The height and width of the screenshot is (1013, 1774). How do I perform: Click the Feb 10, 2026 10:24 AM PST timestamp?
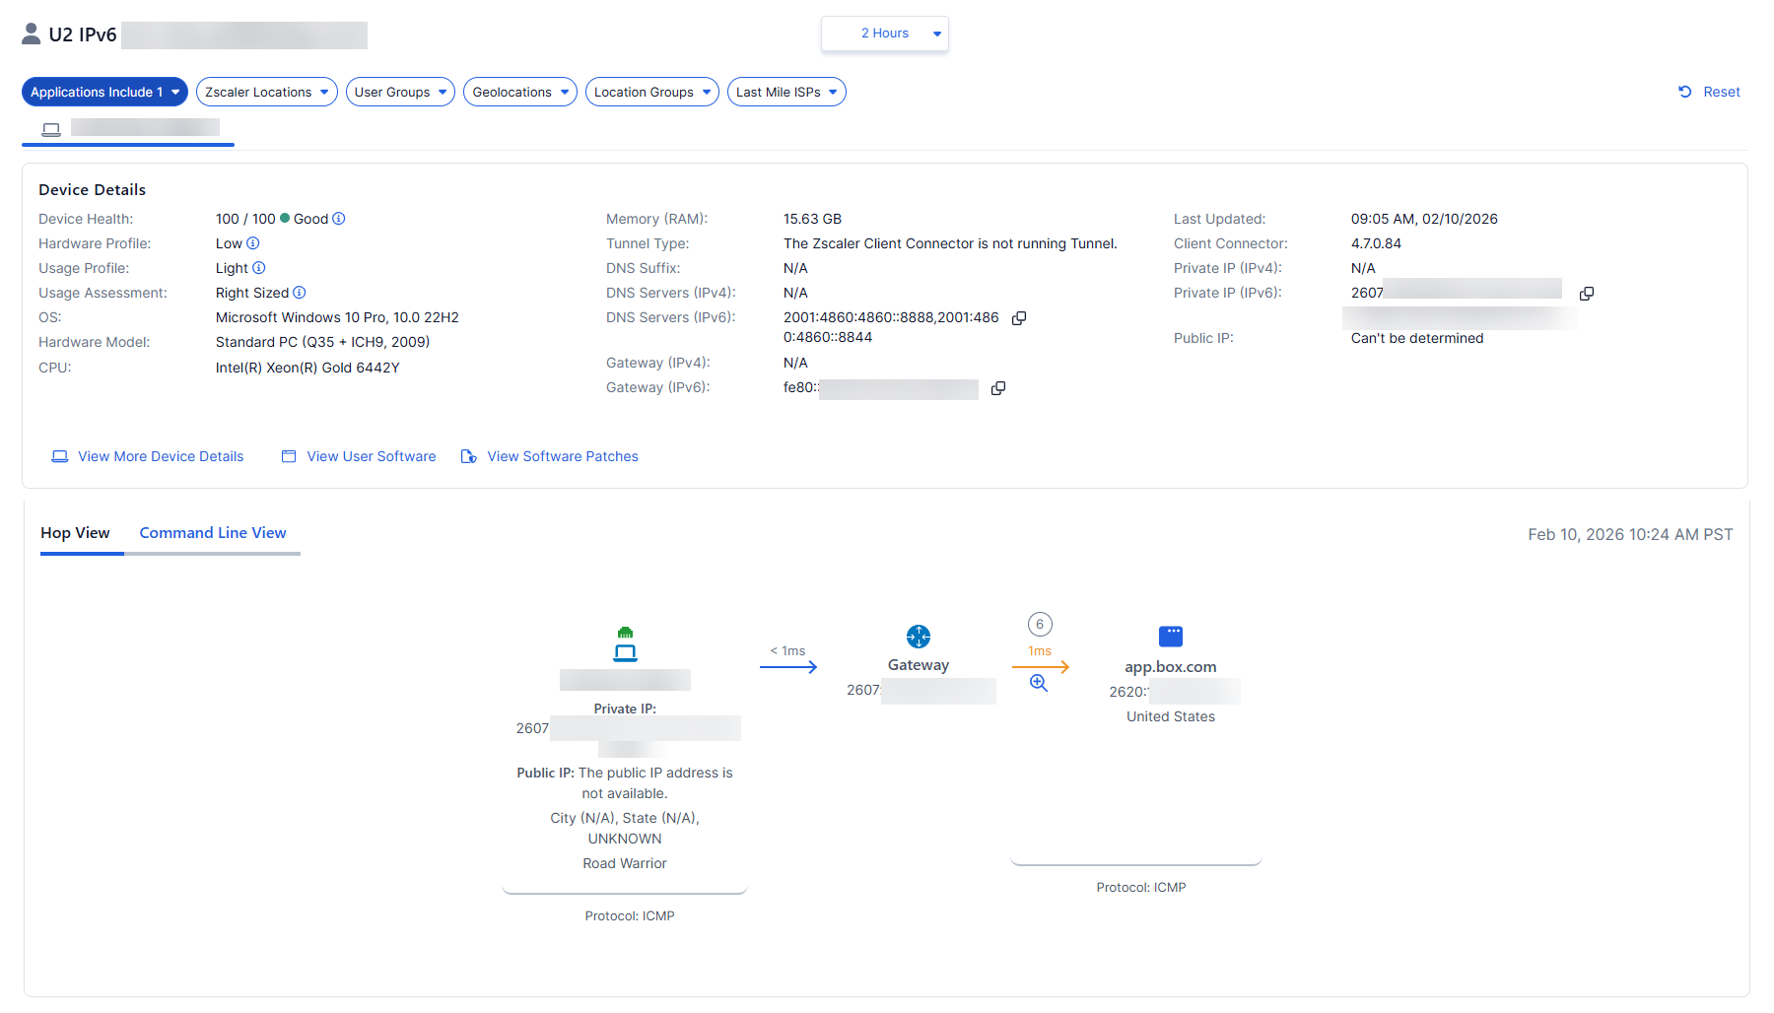pyautogui.click(x=1630, y=534)
